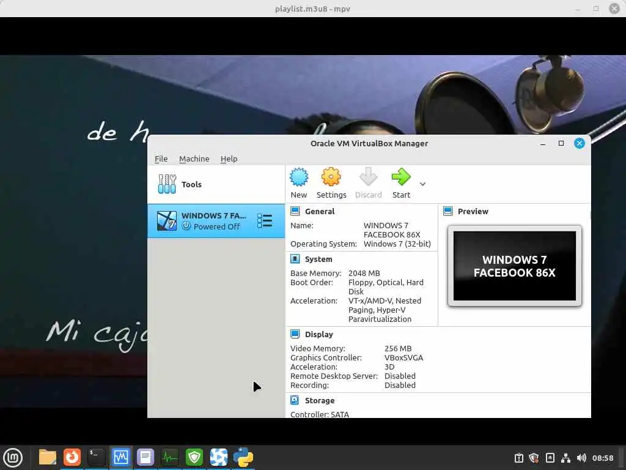Screen dimensions: 626x470
Task: Click the New virtual machine icon
Action: coord(298,177)
